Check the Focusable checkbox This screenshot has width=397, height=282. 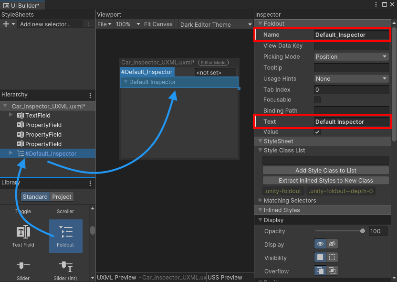(317, 99)
